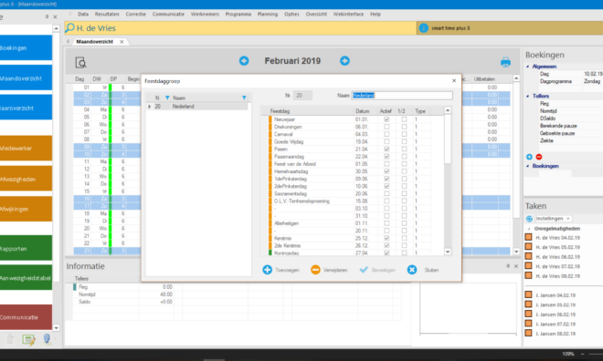
Task: Pin the Informatie panel
Action: [x=508, y=266]
